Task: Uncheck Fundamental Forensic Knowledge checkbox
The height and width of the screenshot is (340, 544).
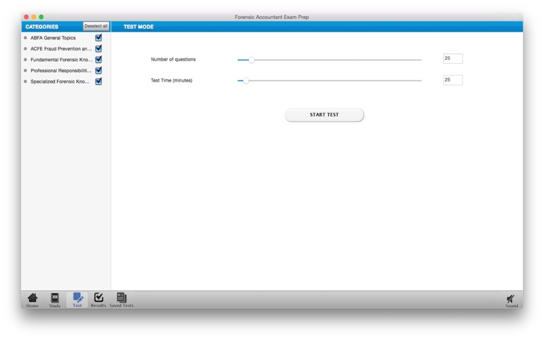Action: pyautogui.click(x=99, y=59)
